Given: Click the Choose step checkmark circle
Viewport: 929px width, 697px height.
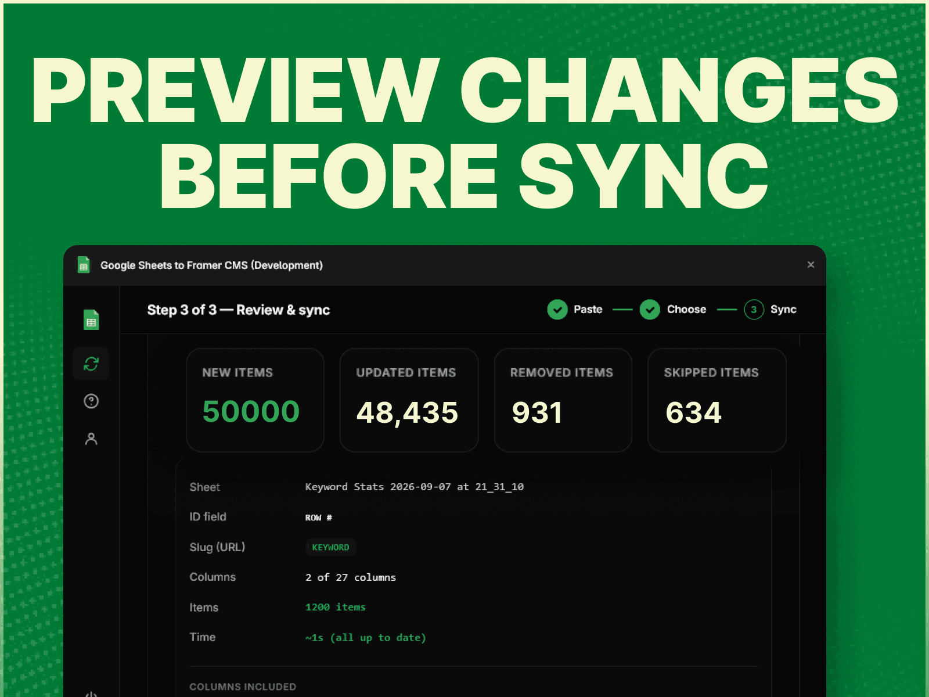Looking at the screenshot, I should 650,310.
